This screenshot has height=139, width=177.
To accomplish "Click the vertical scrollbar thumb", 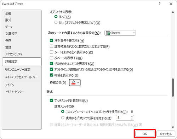I will [x=173, y=87].
